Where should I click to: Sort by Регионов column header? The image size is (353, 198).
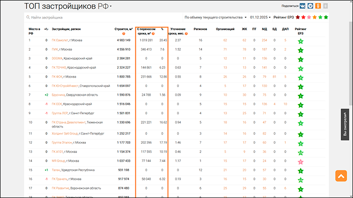(200, 29)
